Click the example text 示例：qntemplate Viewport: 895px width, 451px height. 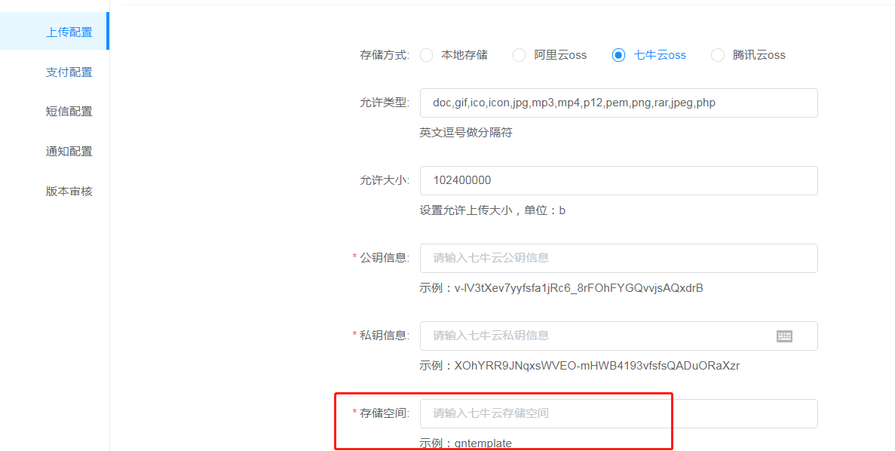(466, 443)
